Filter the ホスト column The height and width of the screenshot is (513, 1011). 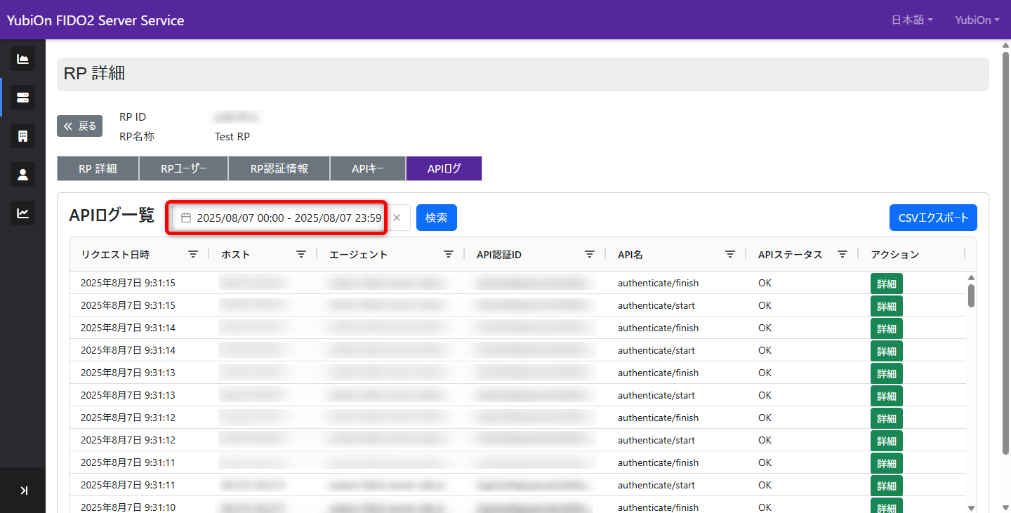301,255
